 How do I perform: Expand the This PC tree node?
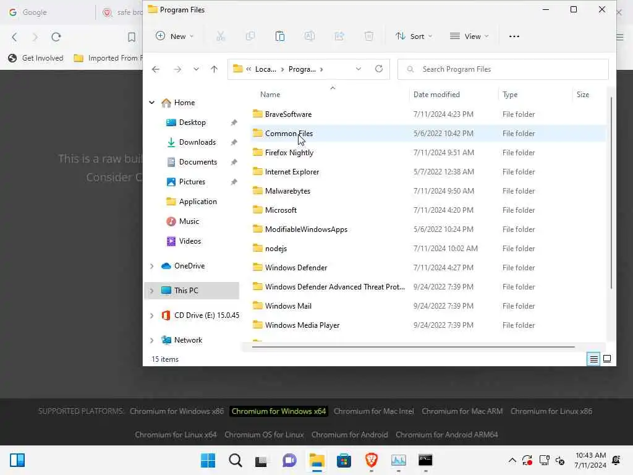(x=152, y=291)
